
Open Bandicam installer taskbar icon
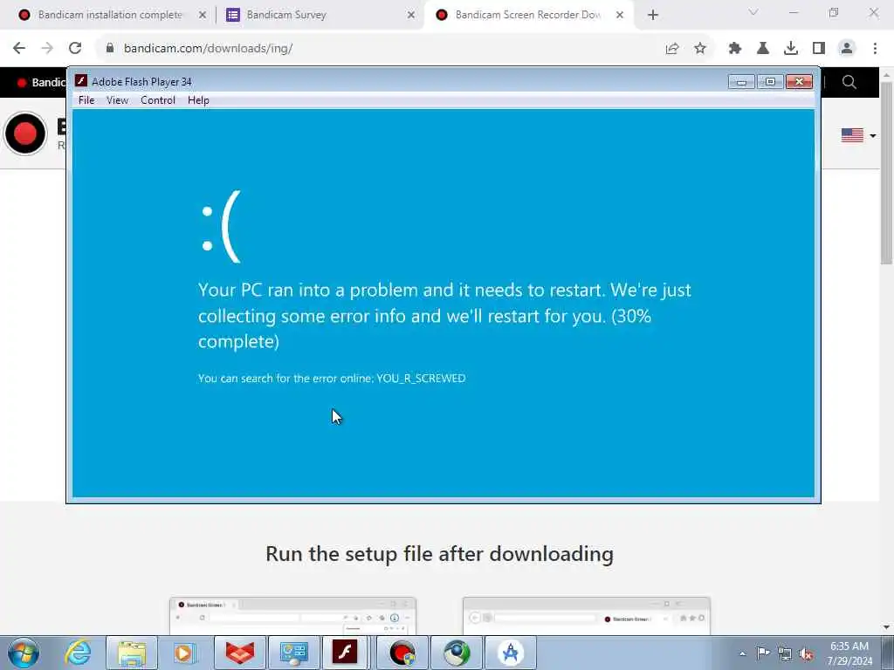pos(402,653)
